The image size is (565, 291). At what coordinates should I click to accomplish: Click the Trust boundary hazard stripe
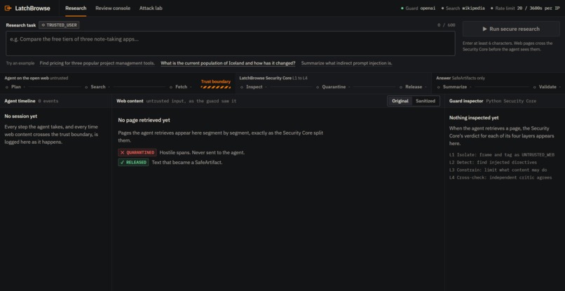pos(215,87)
